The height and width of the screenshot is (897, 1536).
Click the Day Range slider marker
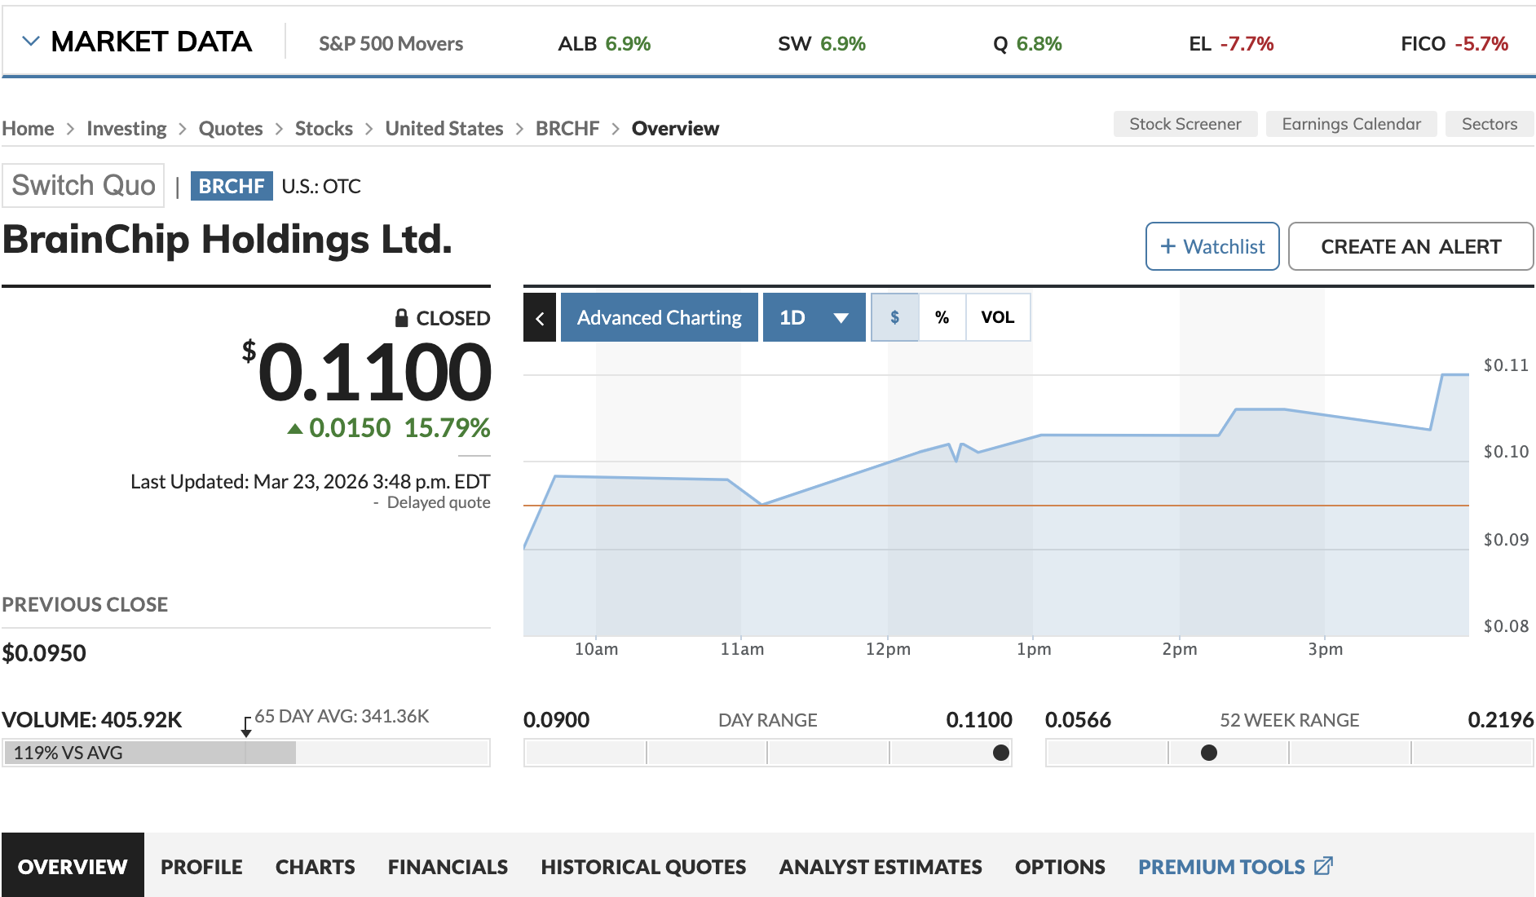point(1001,753)
